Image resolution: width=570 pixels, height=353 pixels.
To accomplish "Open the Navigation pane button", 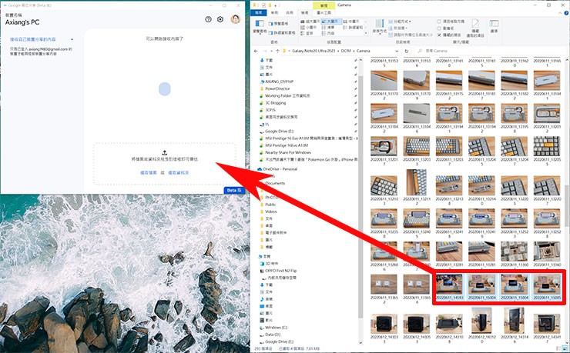I will point(260,26).
